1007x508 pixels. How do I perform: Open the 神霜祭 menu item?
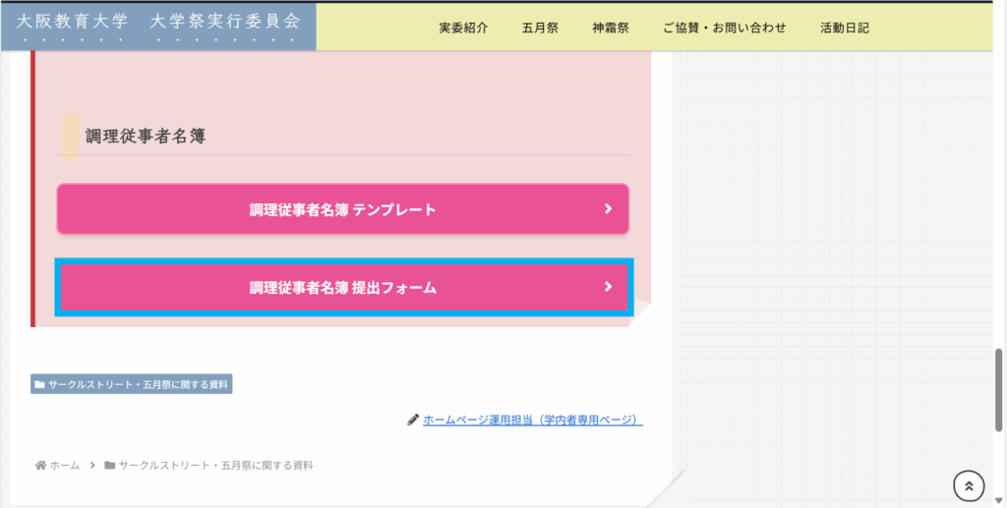point(610,28)
